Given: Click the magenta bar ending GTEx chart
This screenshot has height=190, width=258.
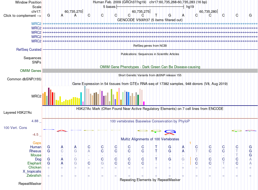Looking at the screenshot, I should click(144, 103).
